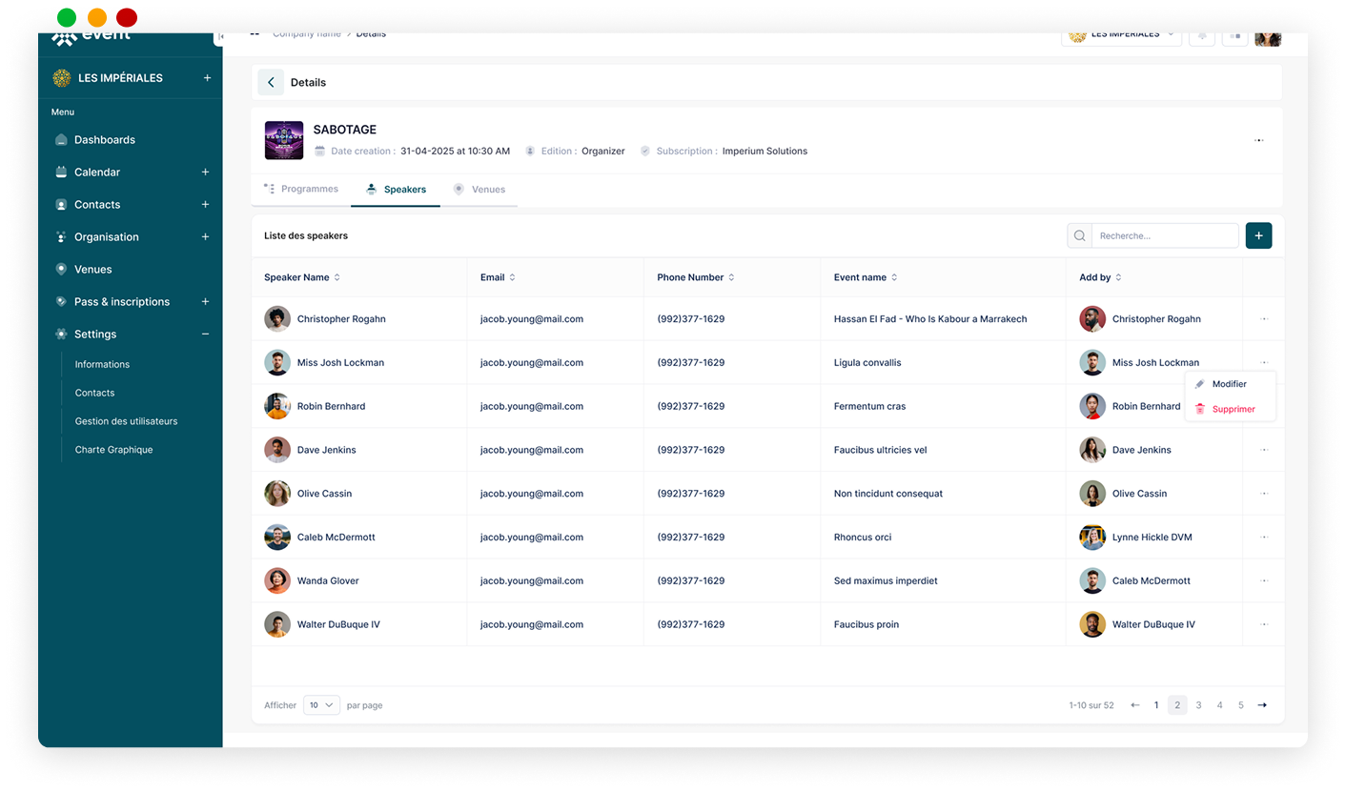Go to page 4

(1219, 706)
